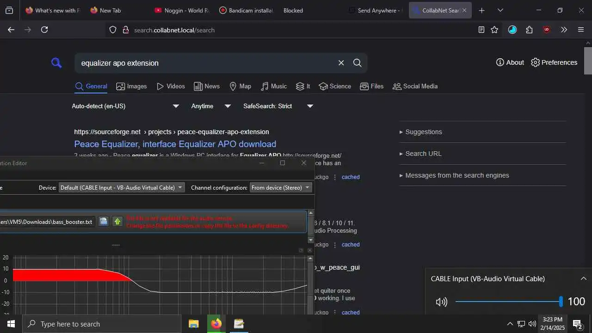Open a new browser tab
Screen dimensions: 592x333
481,10
